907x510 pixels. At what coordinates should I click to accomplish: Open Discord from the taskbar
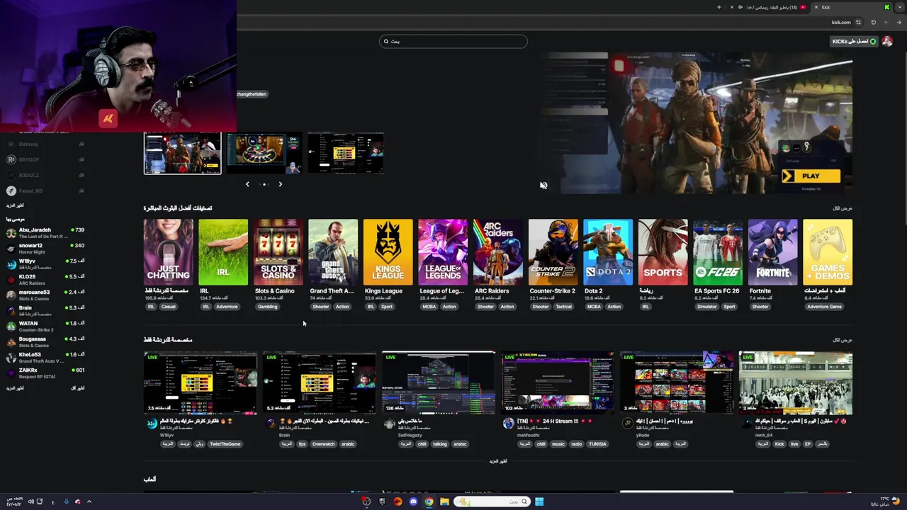tap(413, 501)
